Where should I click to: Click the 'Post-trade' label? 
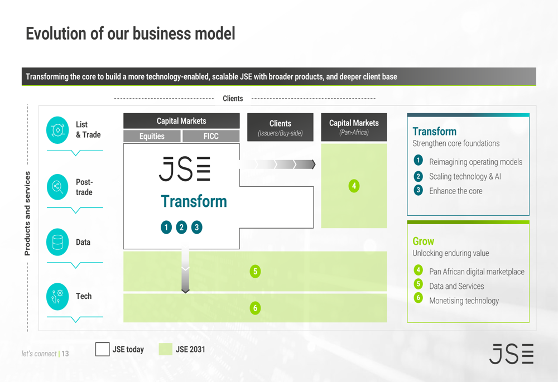[84, 187]
